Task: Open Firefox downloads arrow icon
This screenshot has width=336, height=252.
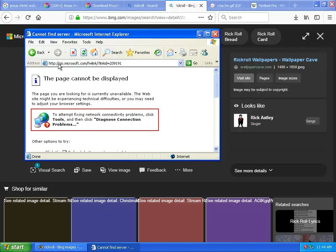Action: tap(296, 17)
